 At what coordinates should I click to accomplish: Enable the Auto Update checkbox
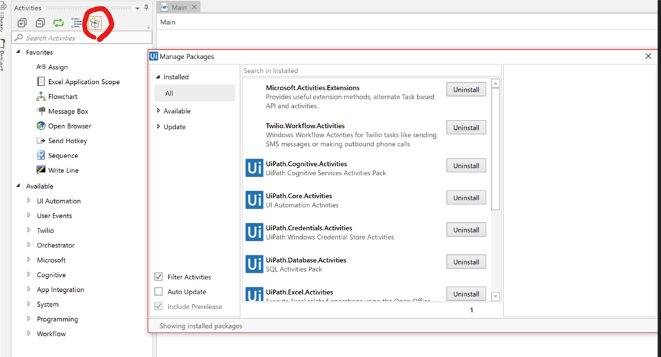pyautogui.click(x=159, y=291)
